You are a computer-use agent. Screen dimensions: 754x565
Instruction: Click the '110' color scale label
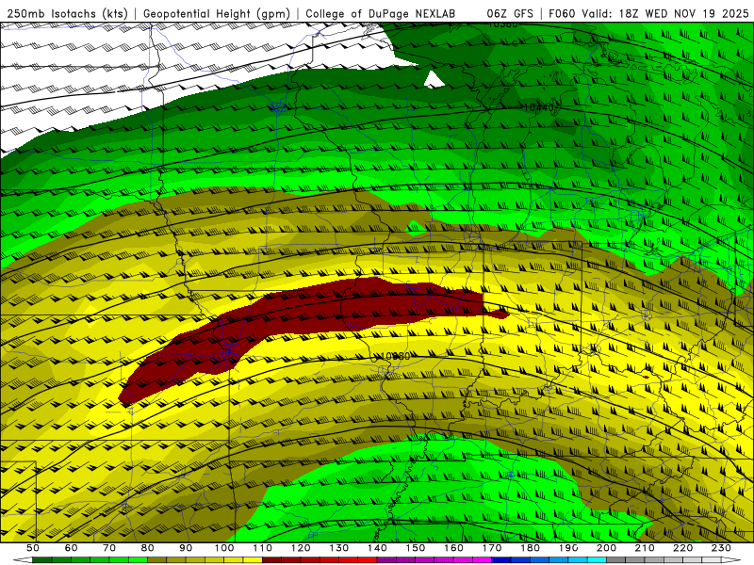(262, 548)
